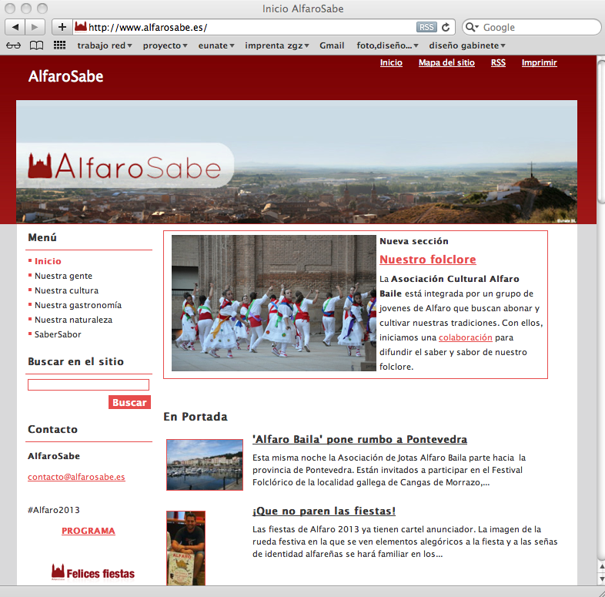Click the browser Back arrow button
Viewport: 605px width, 597px height.
(x=15, y=27)
